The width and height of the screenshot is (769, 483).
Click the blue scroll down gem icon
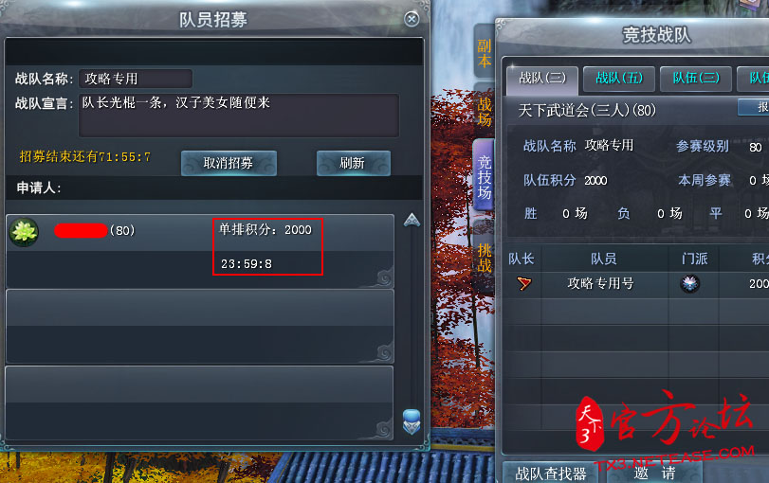click(x=412, y=421)
